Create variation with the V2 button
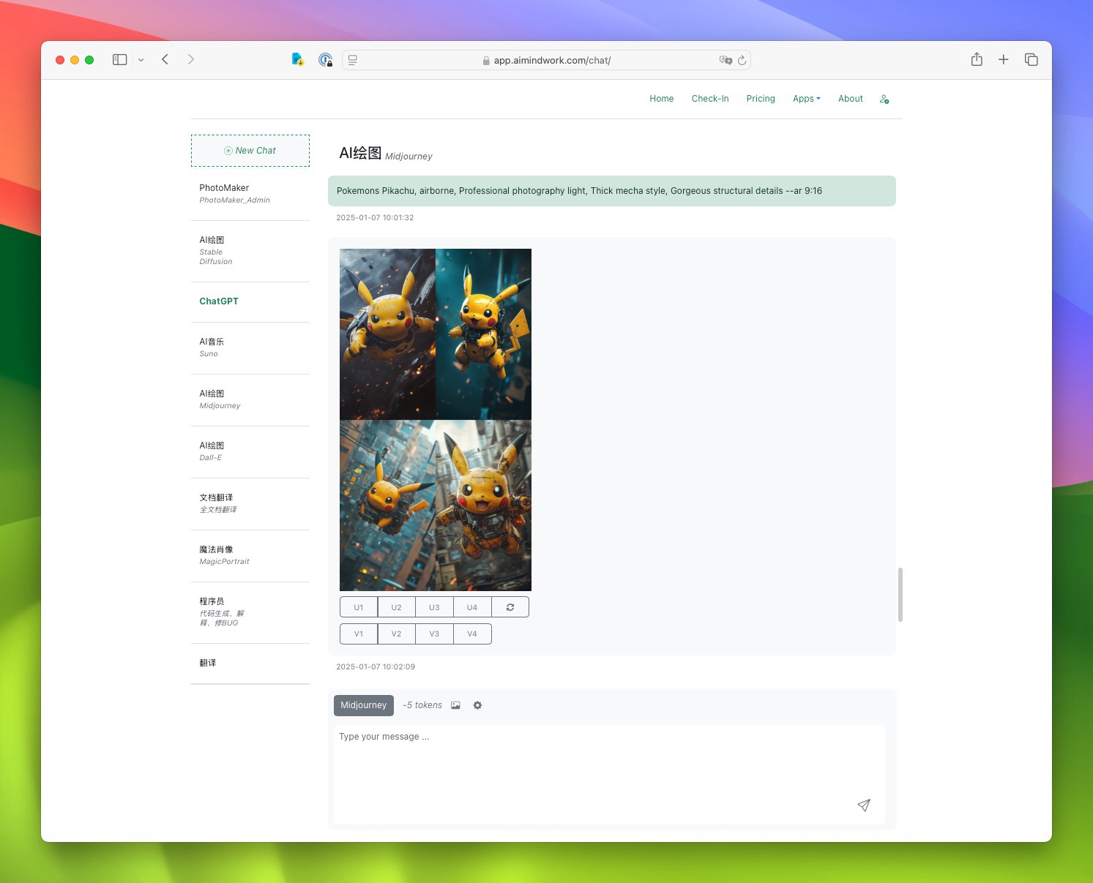The image size is (1093, 883). 397,634
